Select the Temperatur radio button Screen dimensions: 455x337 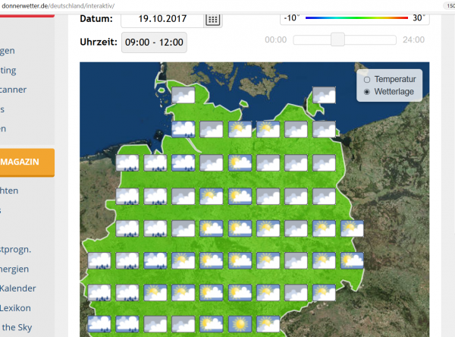tap(368, 79)
